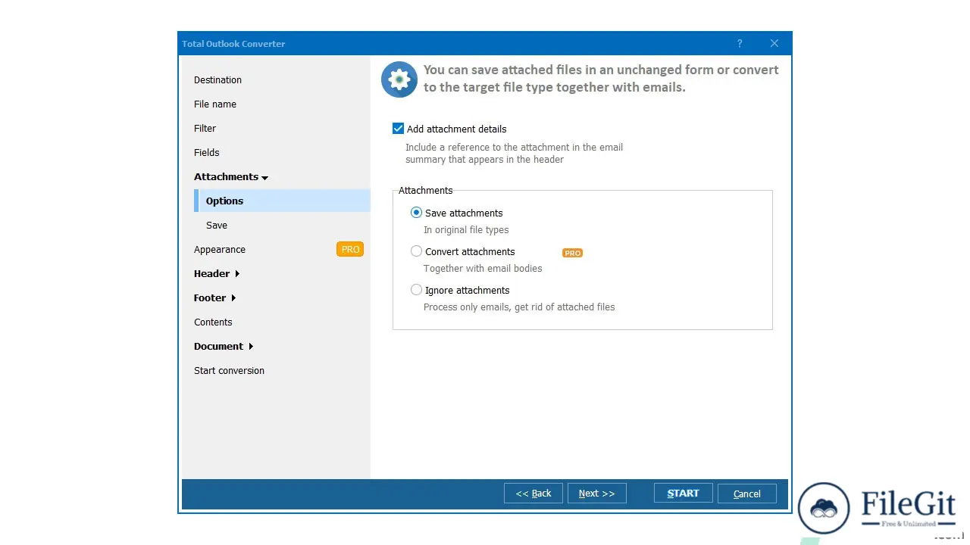Select Convert attachments radio option
The height and width of the screenshot is (545, 970).
pos(416,251)
